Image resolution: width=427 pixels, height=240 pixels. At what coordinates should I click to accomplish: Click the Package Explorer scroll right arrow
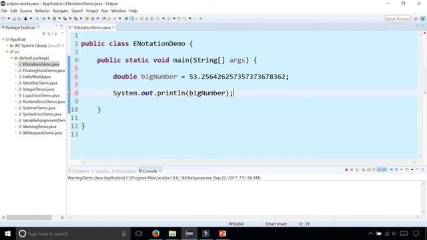coord(62,218)
